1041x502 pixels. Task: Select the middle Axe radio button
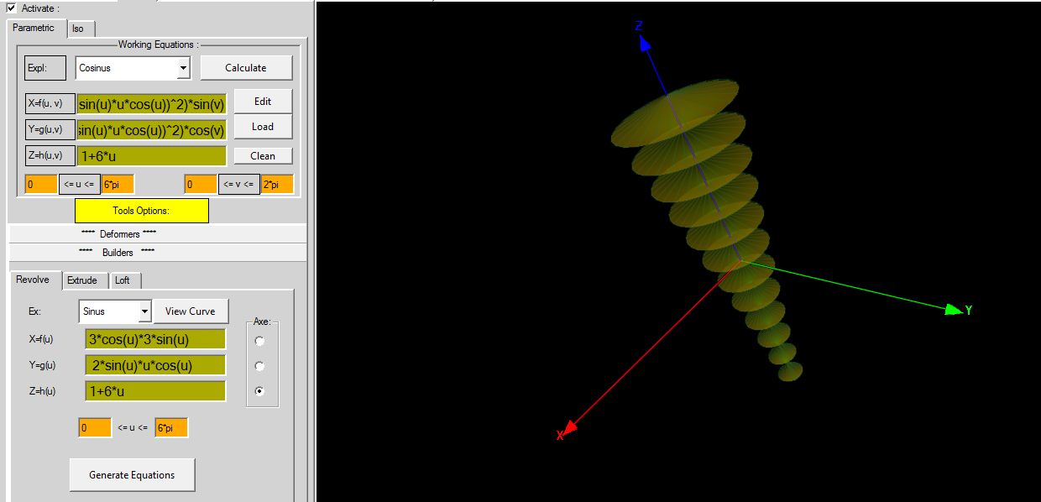(259, 366)
